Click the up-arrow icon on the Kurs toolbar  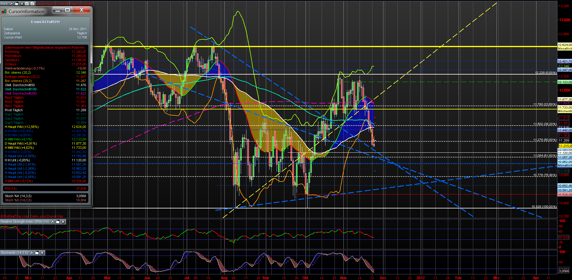tap(27, 4)
